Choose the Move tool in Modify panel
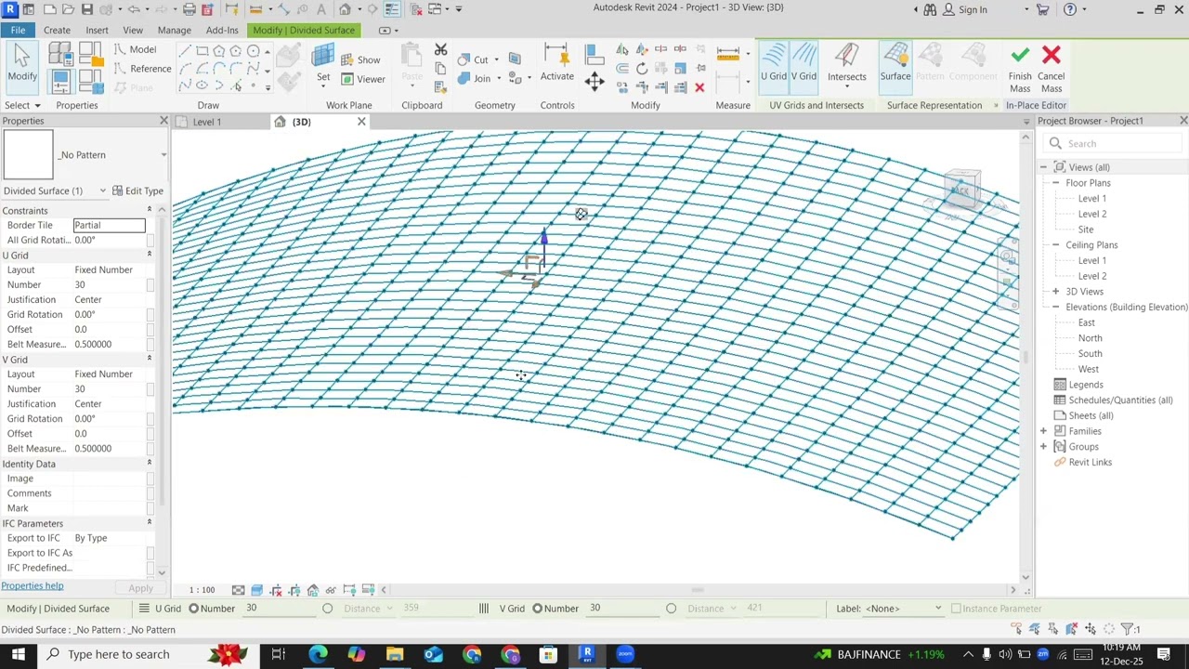The height and width of the screenshot is (669, 1189). click(594, 81)
